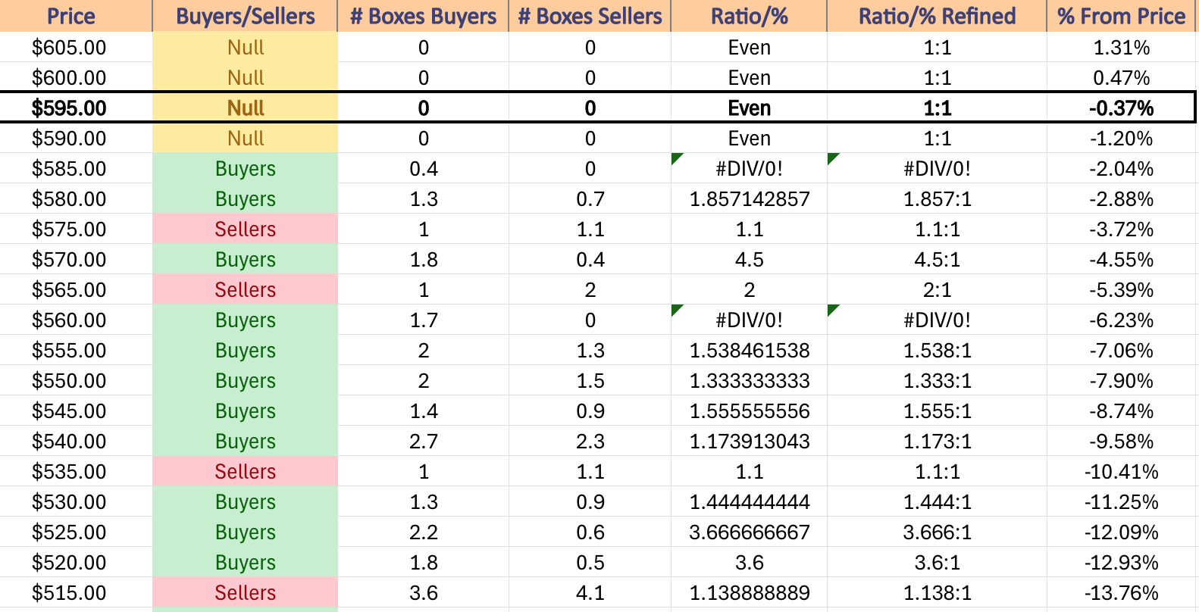Click the -9.58% from price cell
The image size is (1199, 612).
point(1121,441)
